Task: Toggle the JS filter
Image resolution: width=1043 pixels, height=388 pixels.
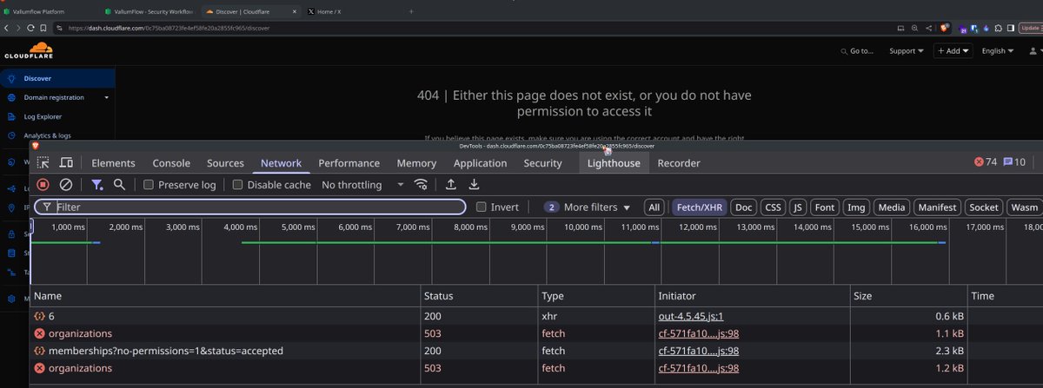Action: coord(798,207)
